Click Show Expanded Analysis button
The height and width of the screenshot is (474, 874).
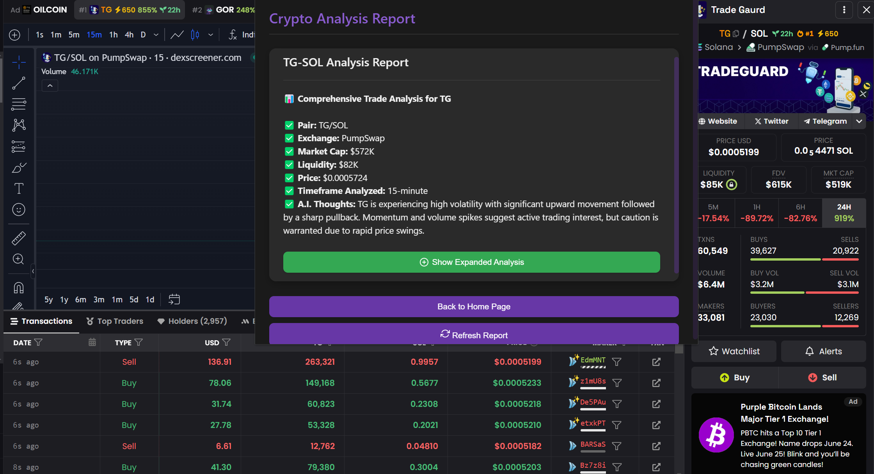pyautogui.click(x=471, y=262)
